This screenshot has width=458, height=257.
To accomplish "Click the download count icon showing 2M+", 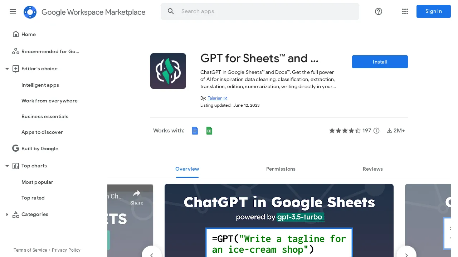I will pos(389,131).
